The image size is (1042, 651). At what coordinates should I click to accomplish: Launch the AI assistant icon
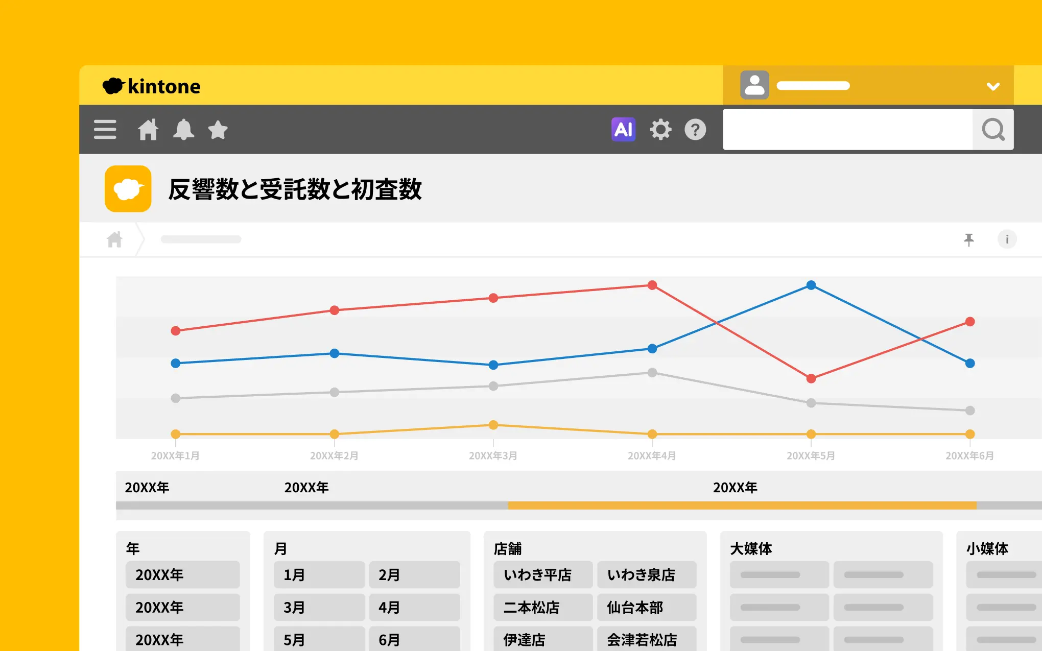(x=623, y=129)
